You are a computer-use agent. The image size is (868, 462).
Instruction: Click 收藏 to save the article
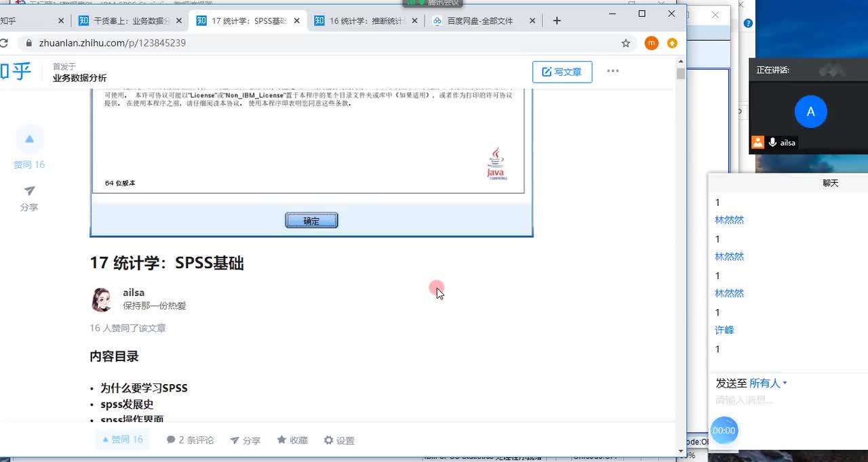click(x=292, y=440)
